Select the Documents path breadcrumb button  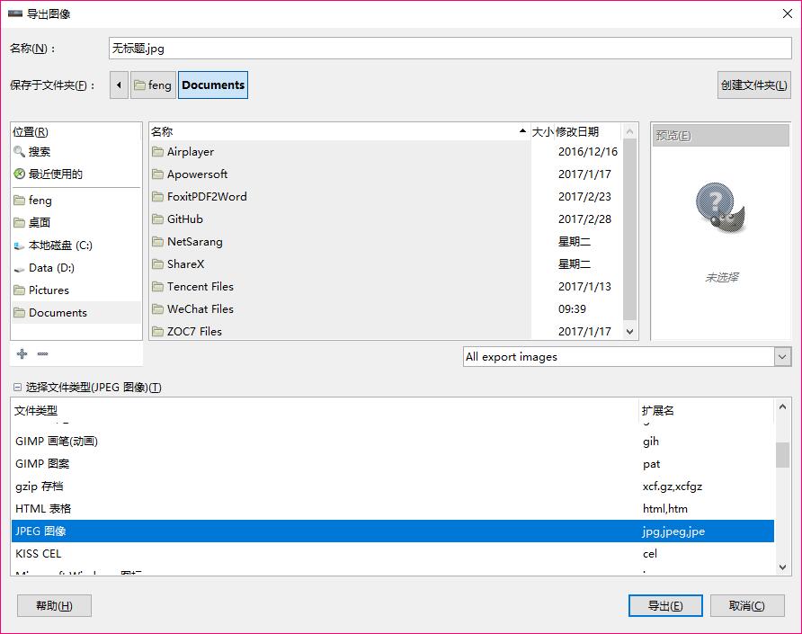coord(213,85)
